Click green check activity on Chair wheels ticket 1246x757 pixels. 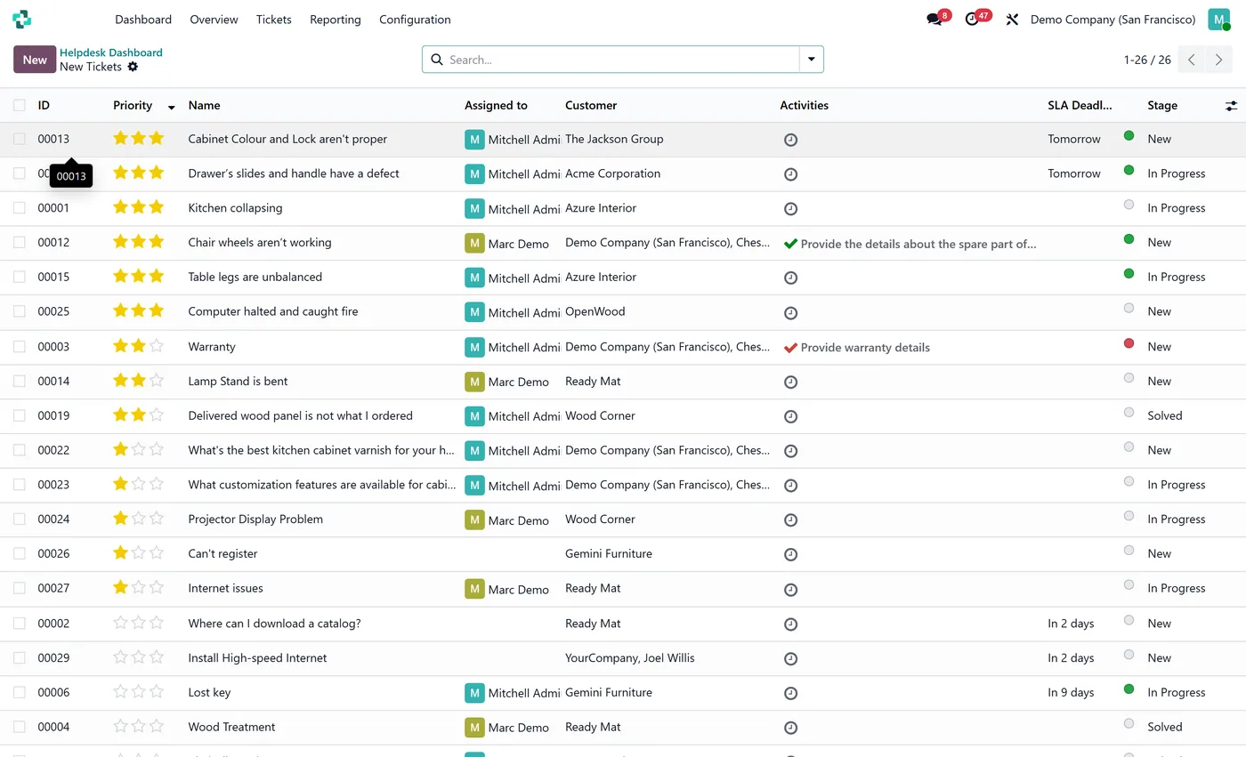click(790, 243)
